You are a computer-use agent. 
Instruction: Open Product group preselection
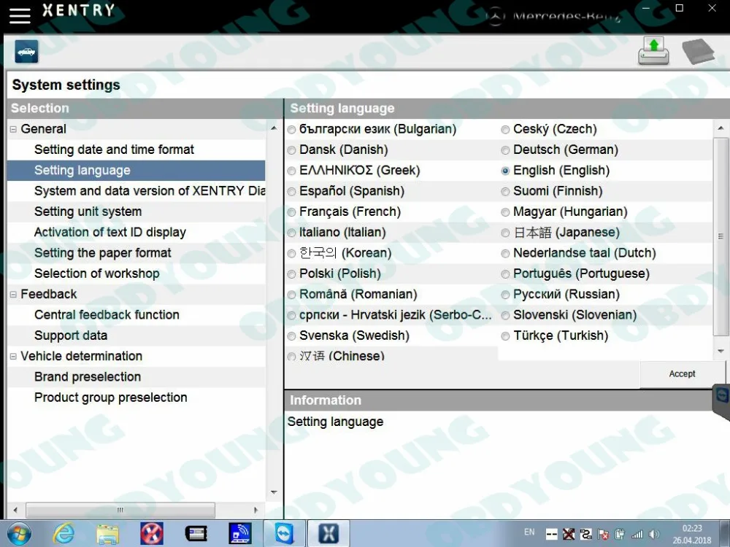click(111, 397)
